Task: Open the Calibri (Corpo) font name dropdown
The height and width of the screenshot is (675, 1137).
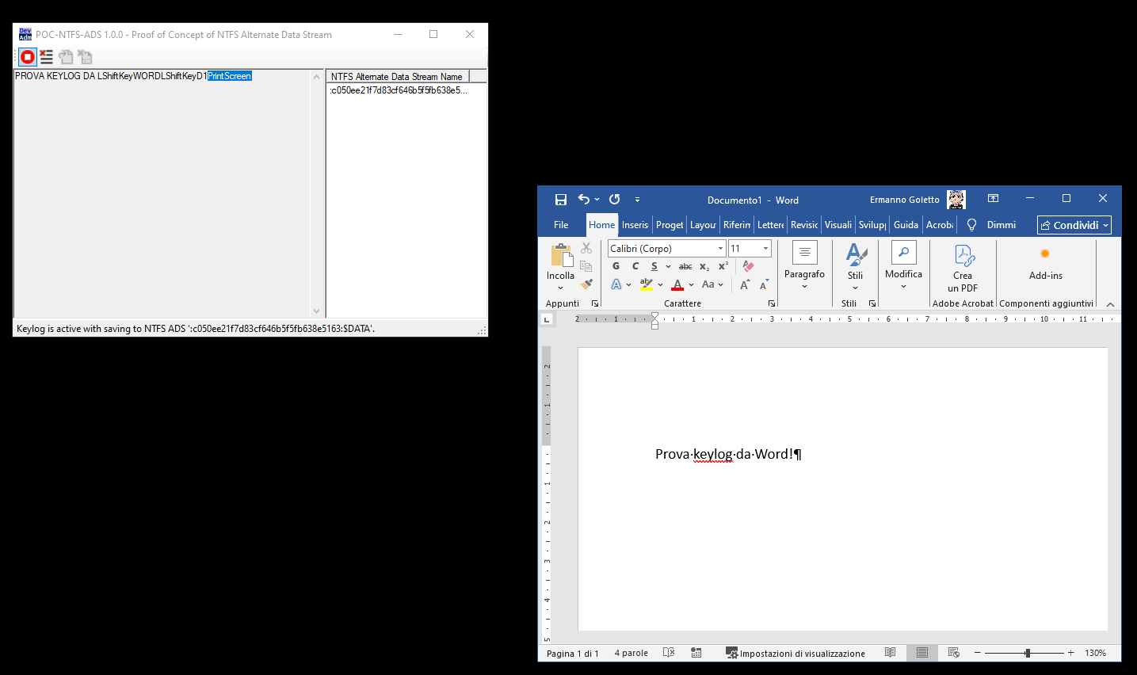Action: pyautogui.click(x=720, y=249)
